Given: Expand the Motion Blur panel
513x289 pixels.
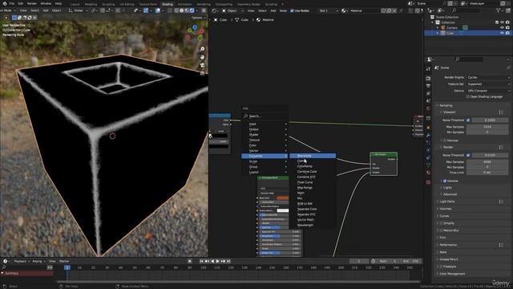Looking at the screenshot, I should [450, 230].
